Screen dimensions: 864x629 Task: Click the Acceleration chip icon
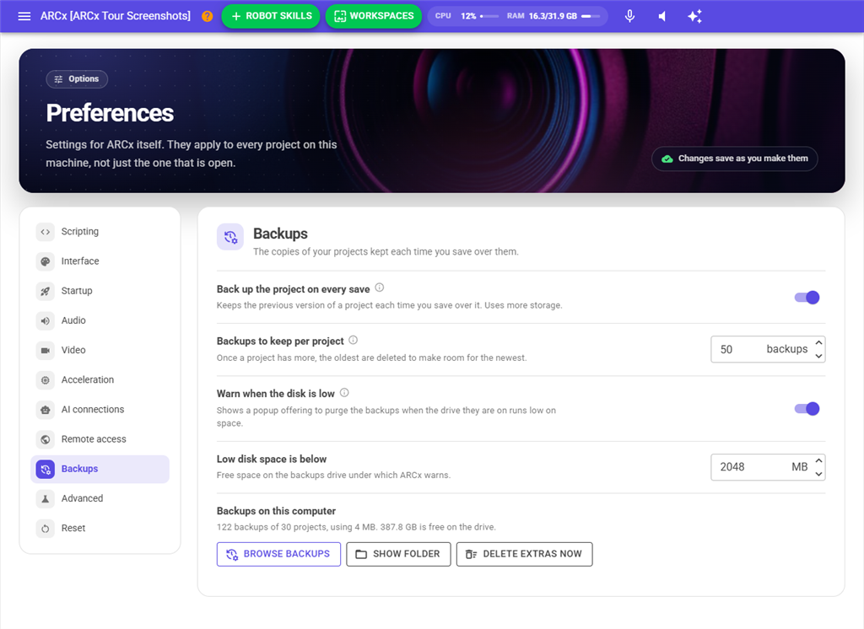coord(46,380)
